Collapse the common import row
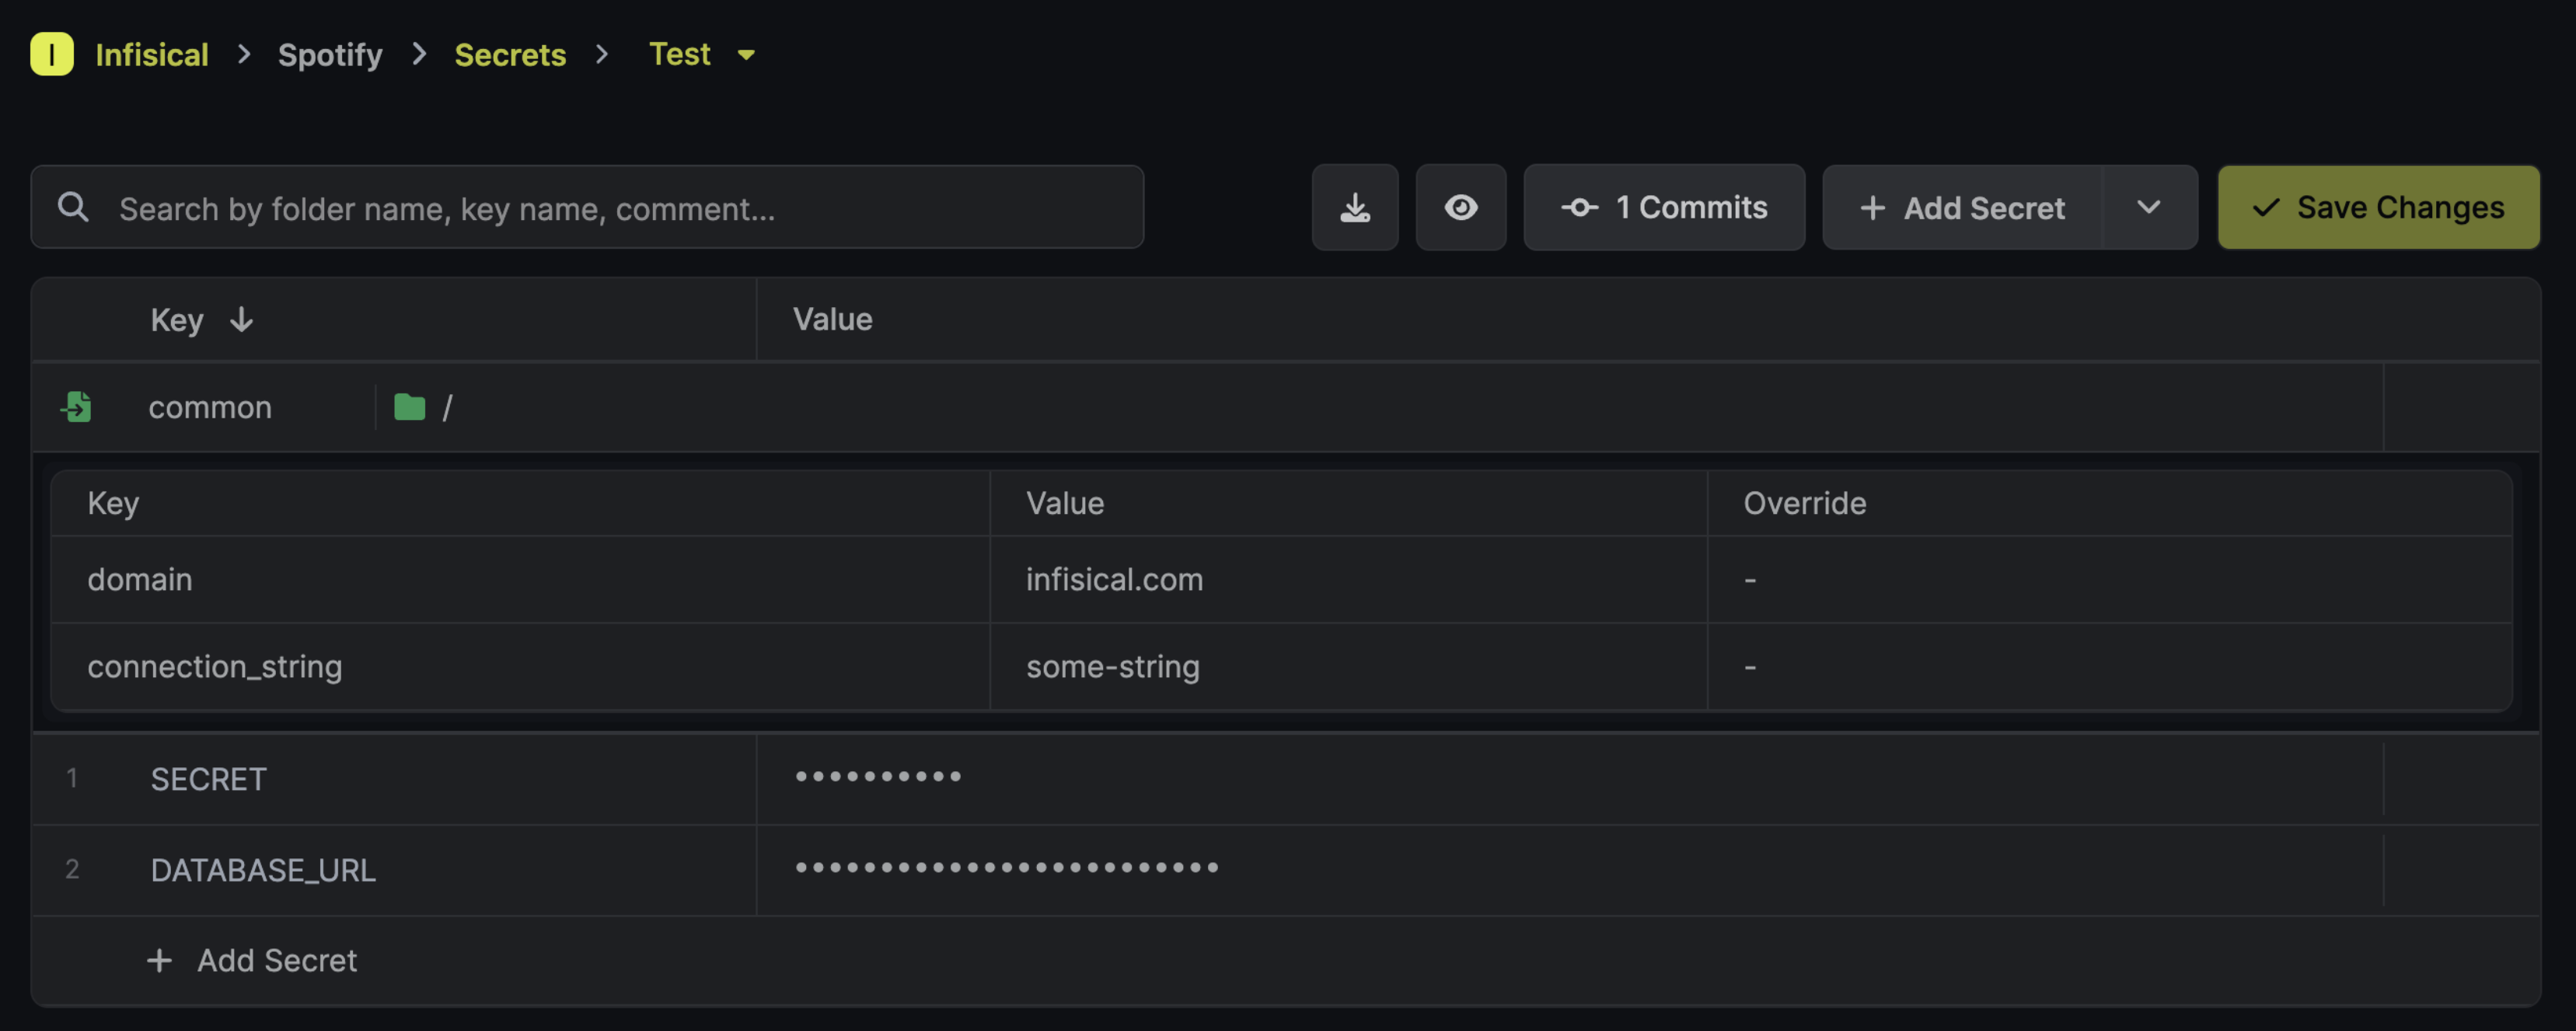Viewport: 2576px width, 1031px height. (x=210, y=407)
